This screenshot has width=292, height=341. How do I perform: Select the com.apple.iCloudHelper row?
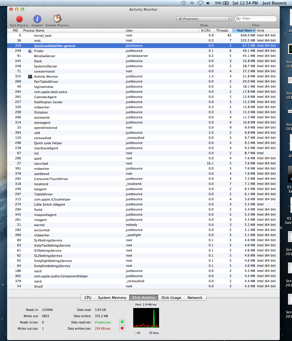pyautogui.click(x=143, y=199)
